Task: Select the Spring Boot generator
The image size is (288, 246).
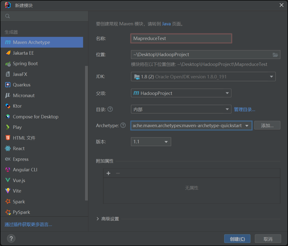Action: pyautogui.click(x=25, y=64)
